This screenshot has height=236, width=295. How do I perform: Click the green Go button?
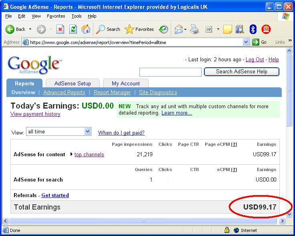point(259,42)
